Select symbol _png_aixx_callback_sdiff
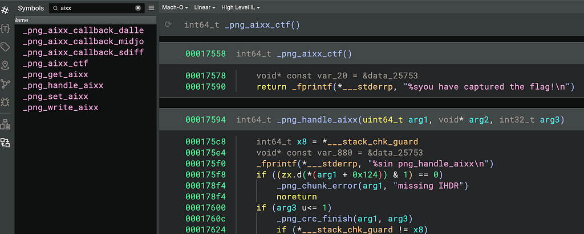The image size is (584, 234). (x=83, y=52)
